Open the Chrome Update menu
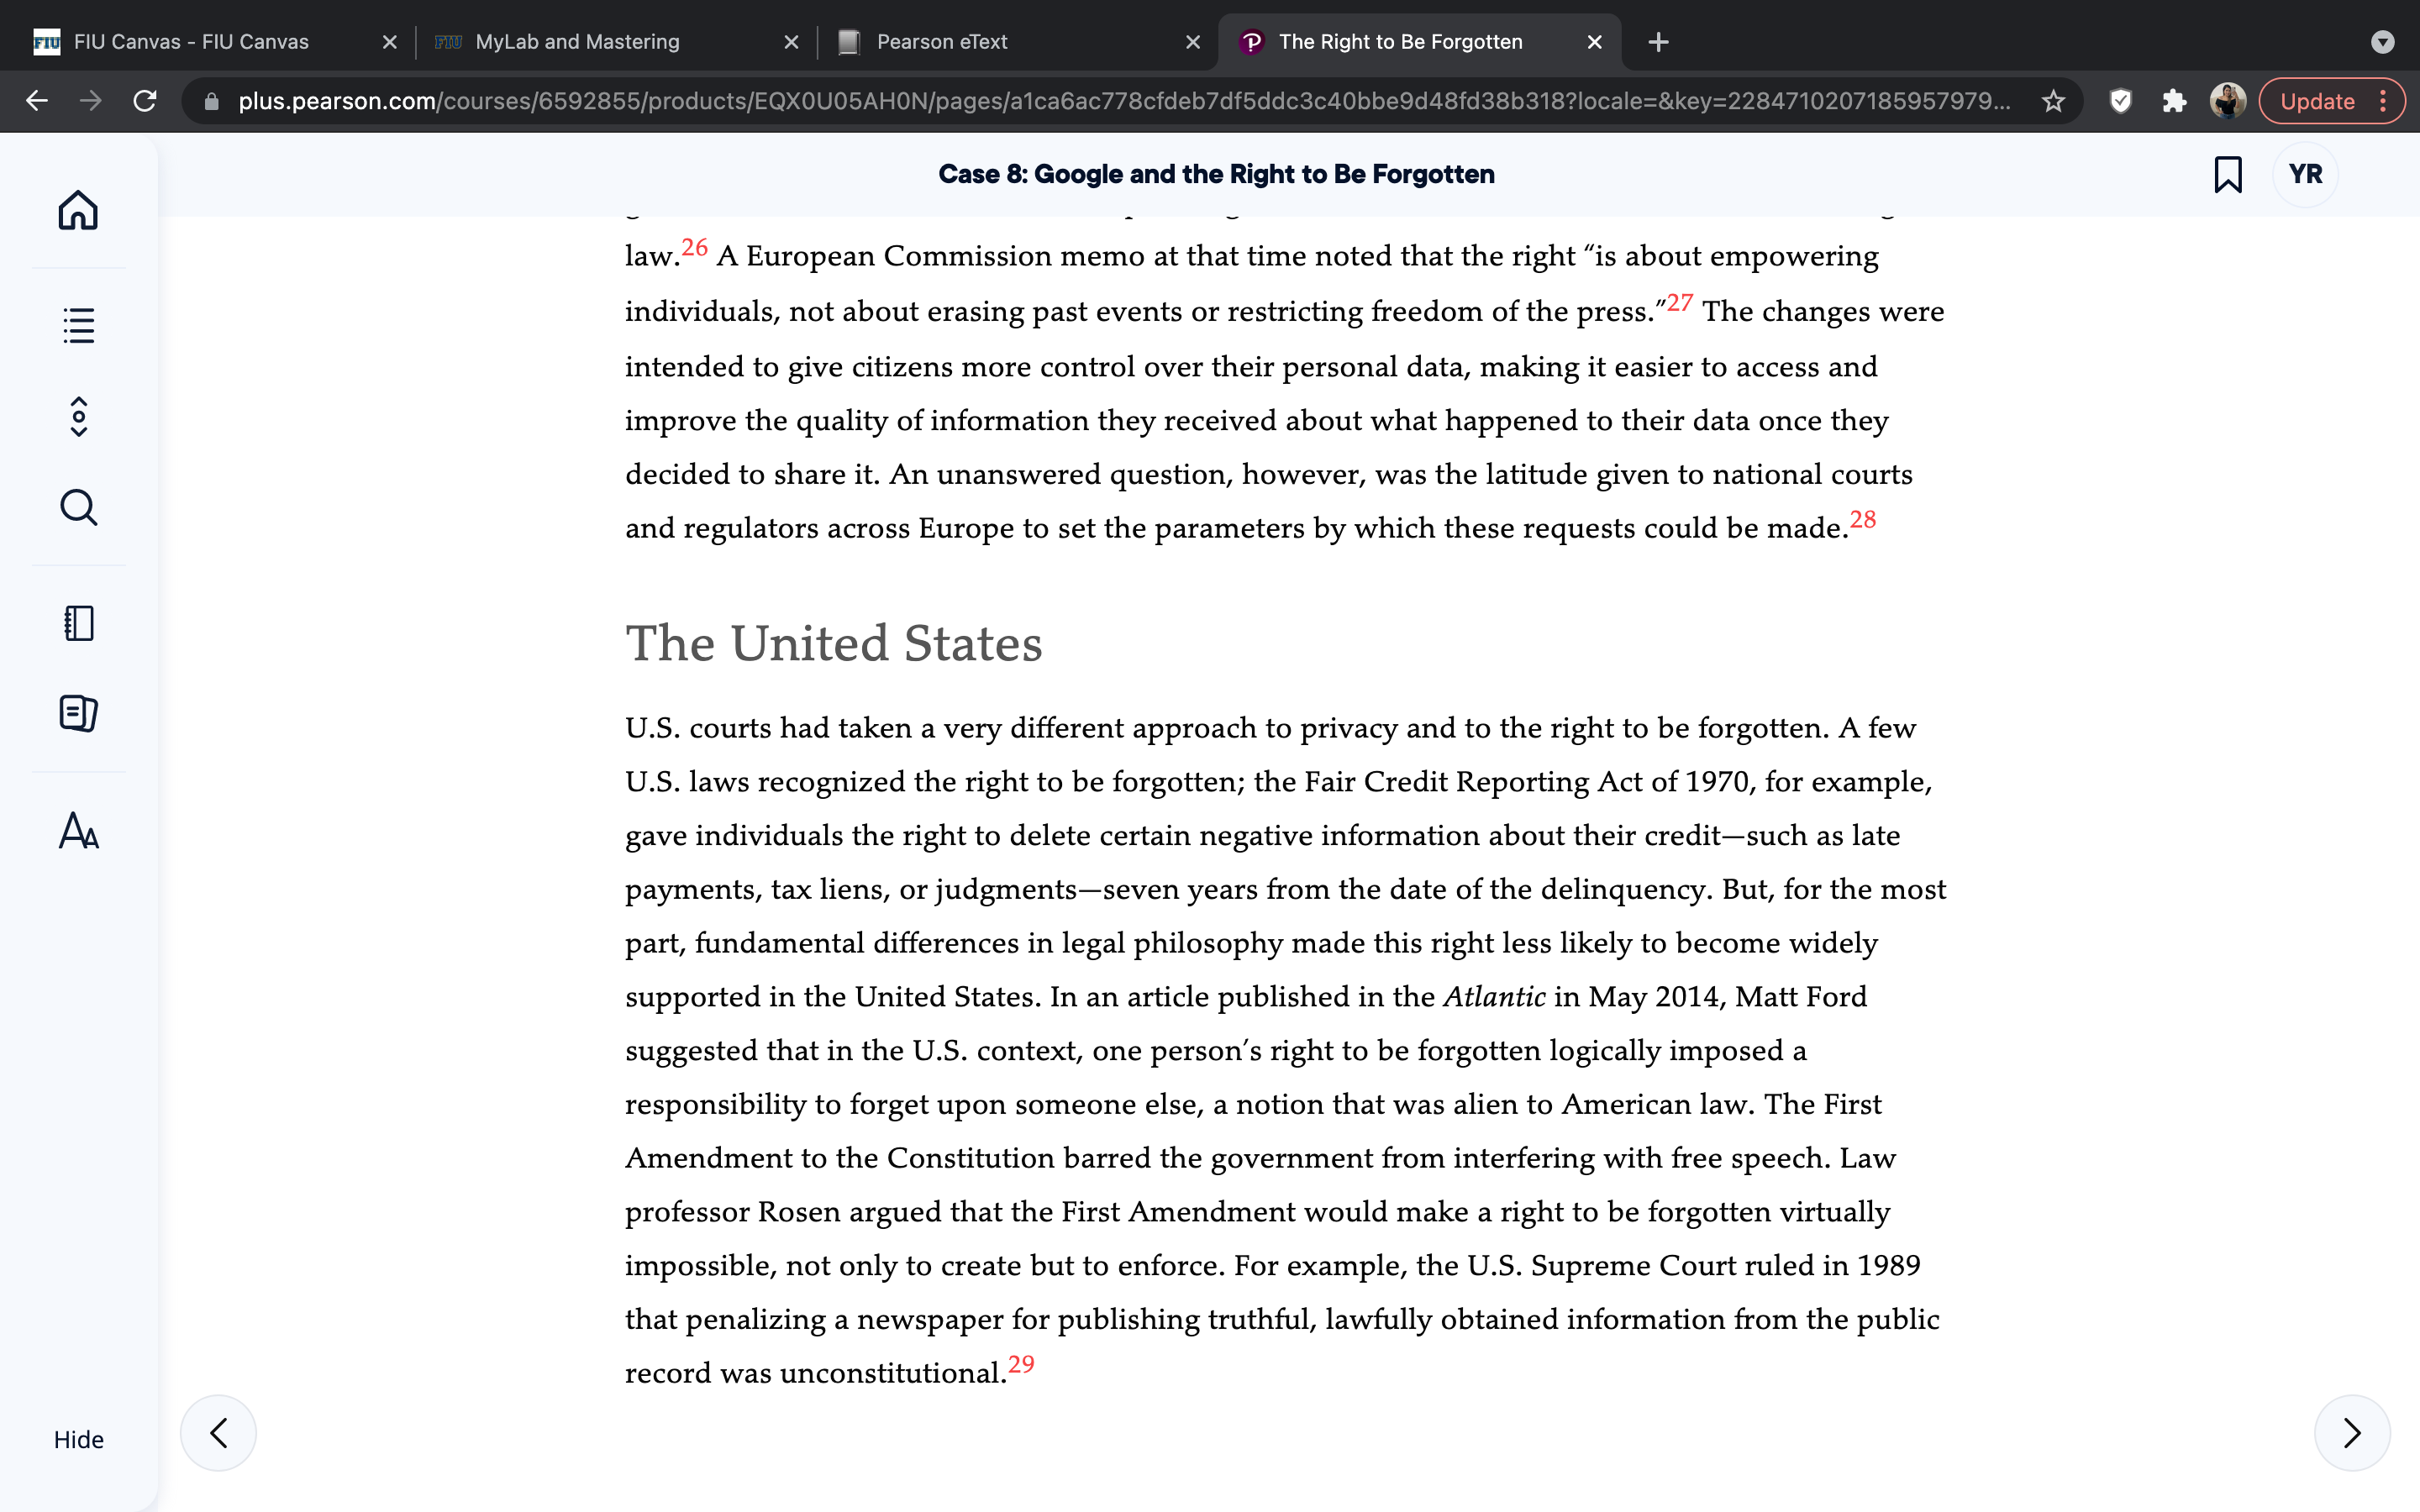This screenshot has height=1512, width=2420. [x=2331, y=101]
